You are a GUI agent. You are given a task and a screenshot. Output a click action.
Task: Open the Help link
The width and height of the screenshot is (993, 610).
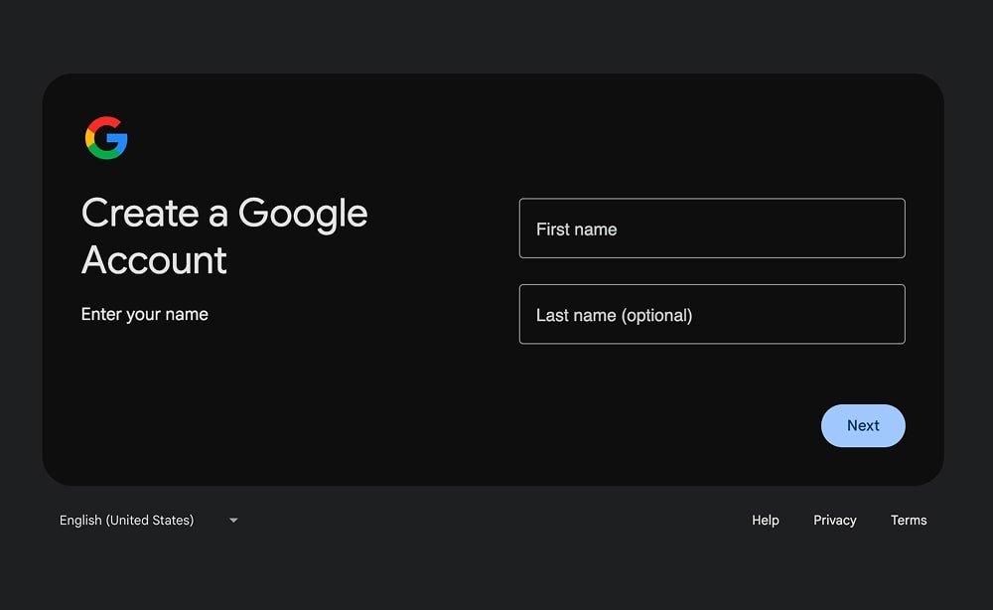point(765,520)
